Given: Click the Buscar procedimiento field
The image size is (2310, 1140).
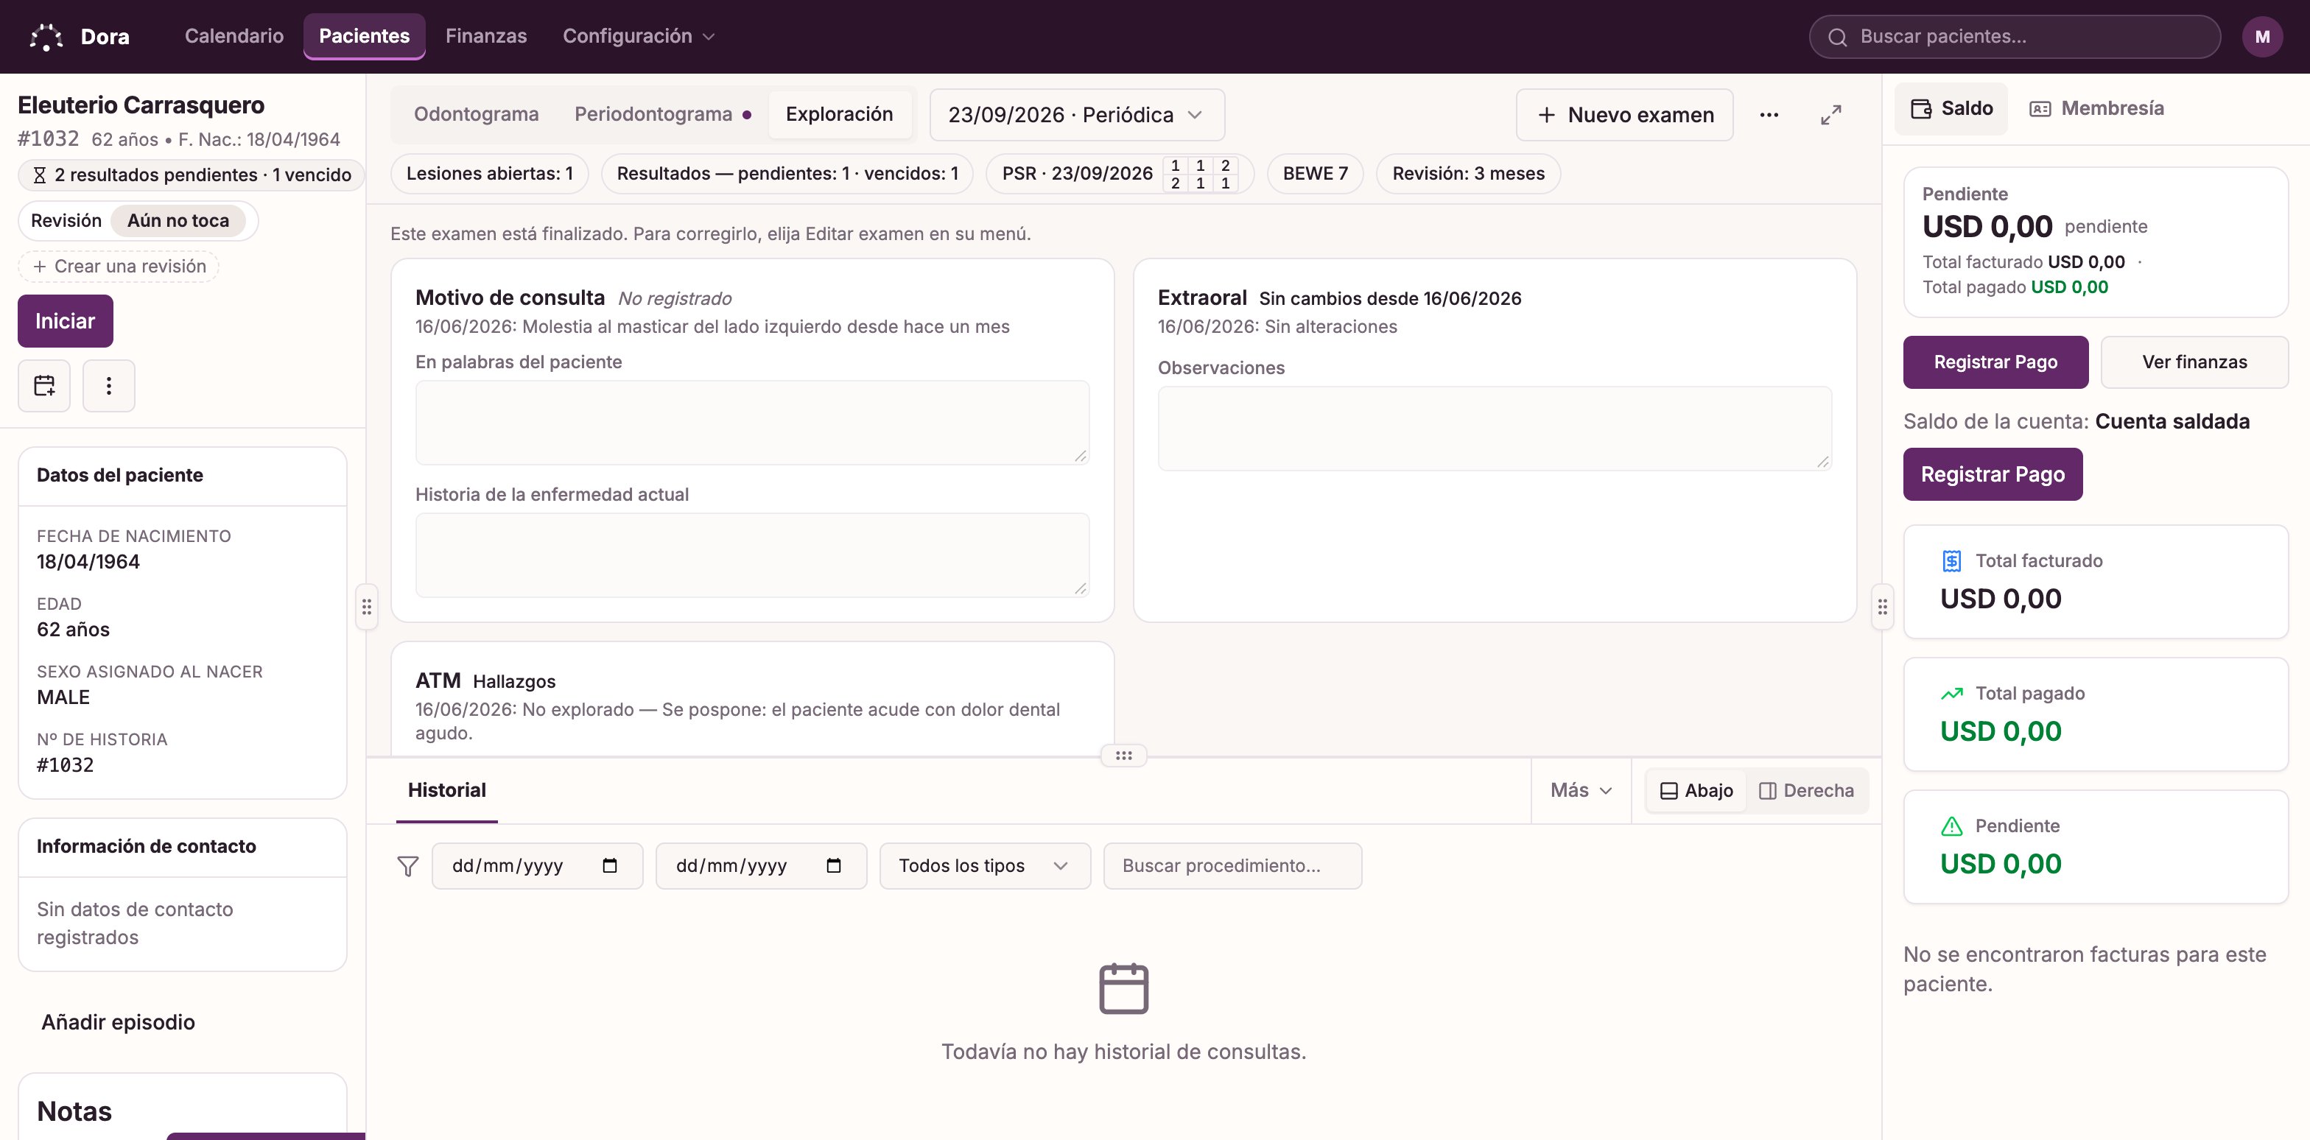Looking at the screenshot, I should [x=1232, y=866].
